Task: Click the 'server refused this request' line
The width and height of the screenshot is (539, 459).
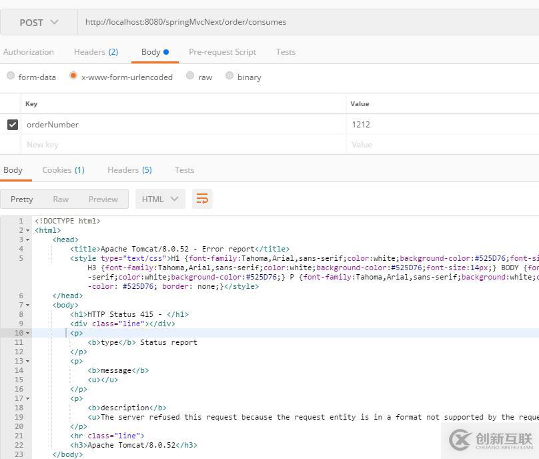Action: tap(313, 417)
